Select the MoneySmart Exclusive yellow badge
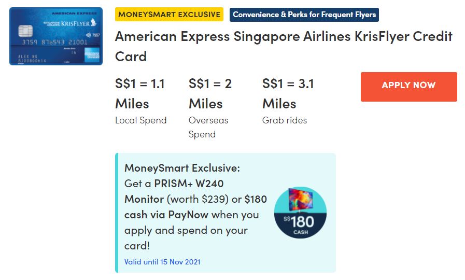This screenshot has height=280, width=465. coord(169,15)
